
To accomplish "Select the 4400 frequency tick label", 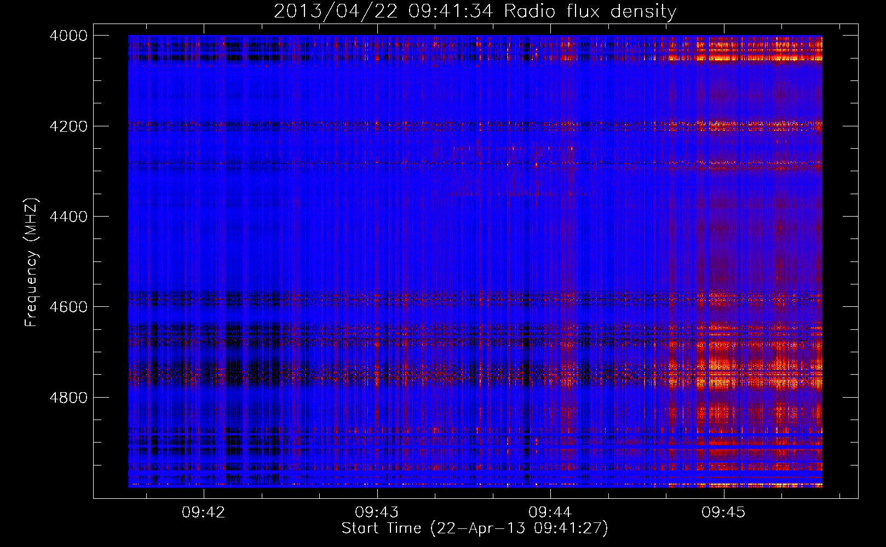I will coord(68,217).
